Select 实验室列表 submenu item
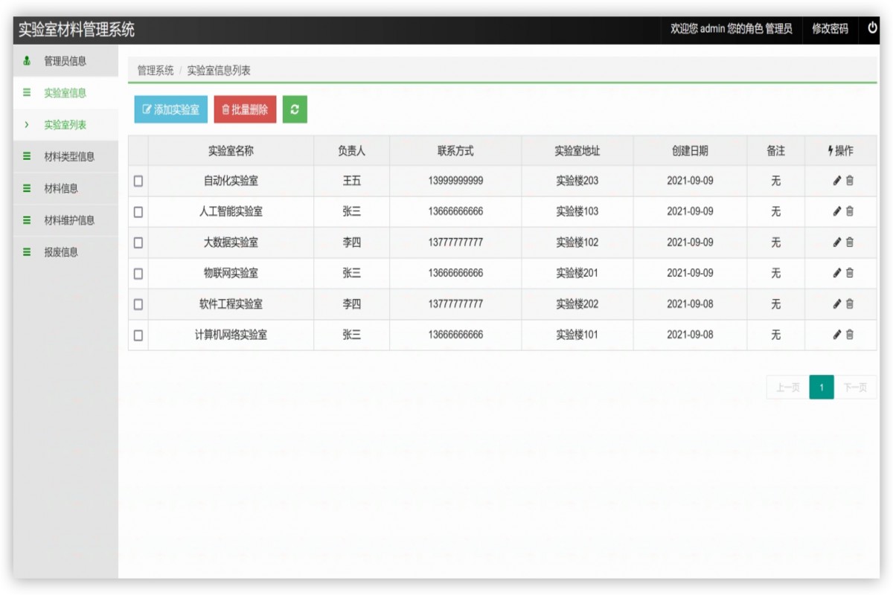This screenshot has width=893, height=595. (x=65, y=125)
